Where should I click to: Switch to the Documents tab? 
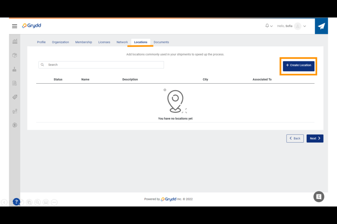point(161,42)
